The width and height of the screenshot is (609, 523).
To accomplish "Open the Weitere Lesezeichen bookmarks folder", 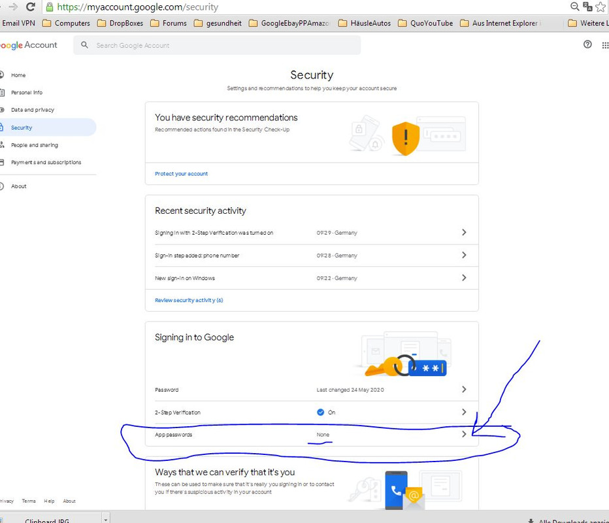I will 588,24.
